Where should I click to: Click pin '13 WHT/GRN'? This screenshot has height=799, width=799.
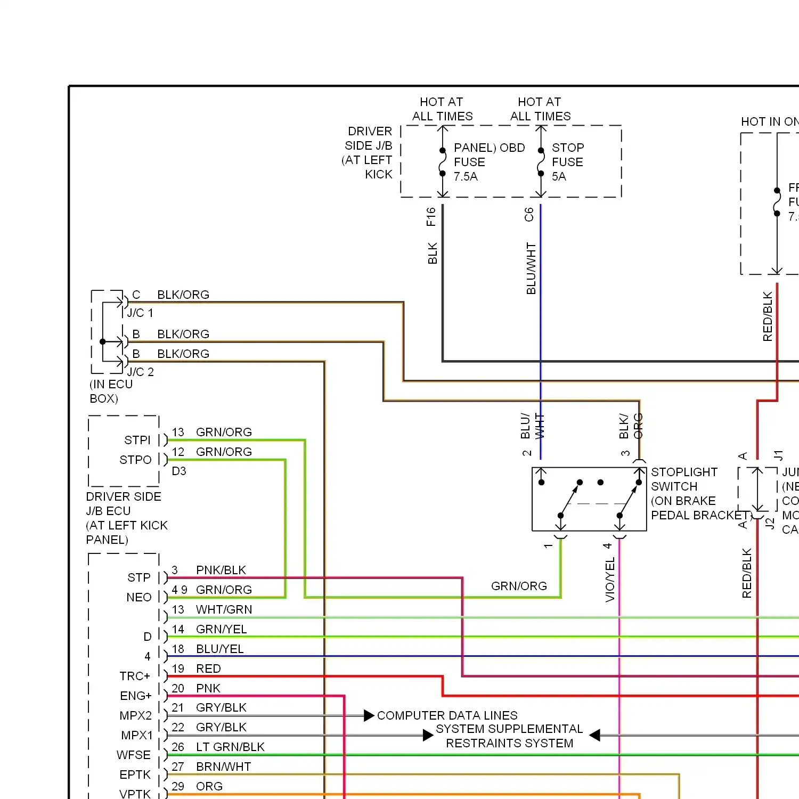point(211,609)
